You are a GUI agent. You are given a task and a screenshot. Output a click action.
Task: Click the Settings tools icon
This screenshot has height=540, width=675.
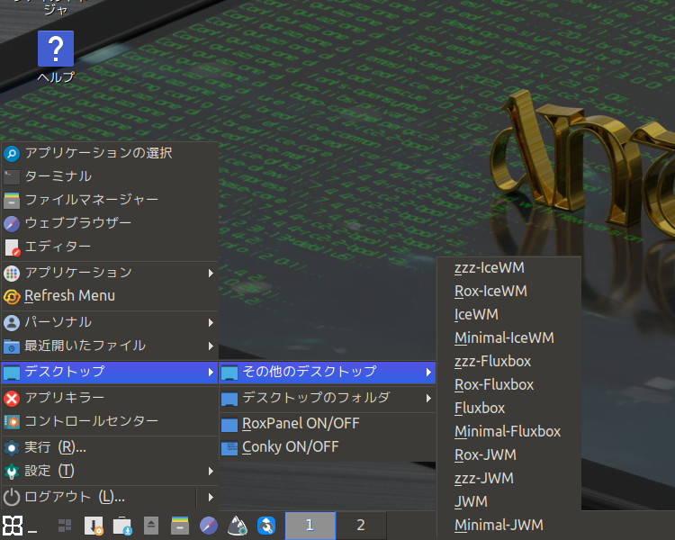click(12, 471)
